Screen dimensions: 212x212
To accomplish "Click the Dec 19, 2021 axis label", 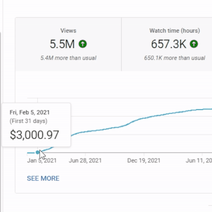I will [x=143, y=160].
